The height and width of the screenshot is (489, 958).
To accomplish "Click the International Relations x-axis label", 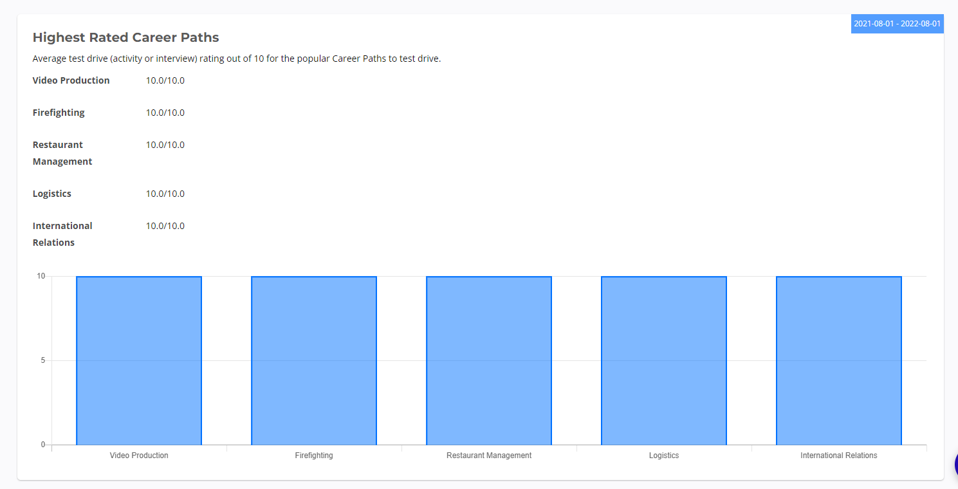I will [839, 456].
